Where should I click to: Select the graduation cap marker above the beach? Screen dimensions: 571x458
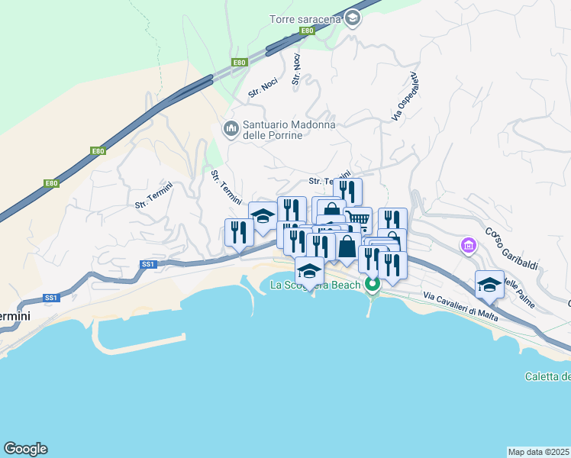[309, 271]
